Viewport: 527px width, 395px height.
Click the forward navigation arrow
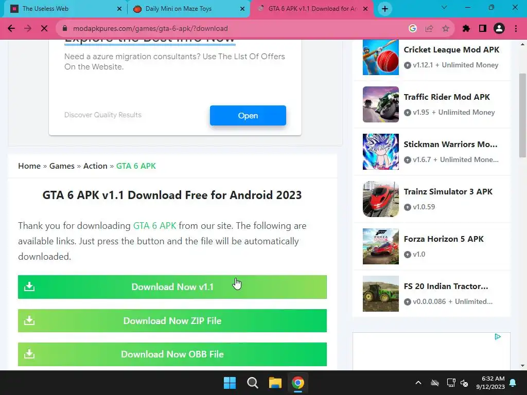pyautogui.click(x=28, y=29)
